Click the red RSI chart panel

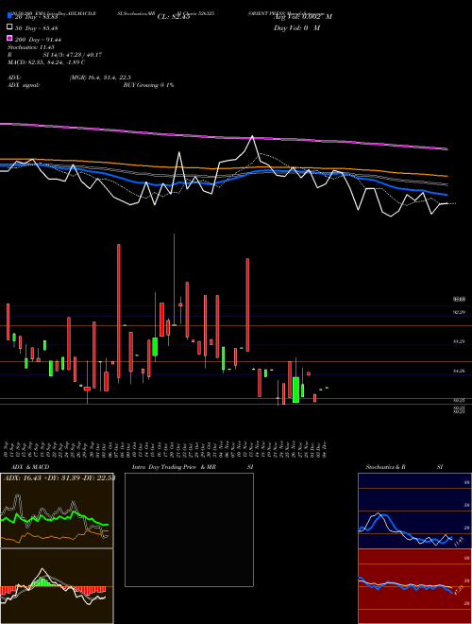tap(414, 586)
